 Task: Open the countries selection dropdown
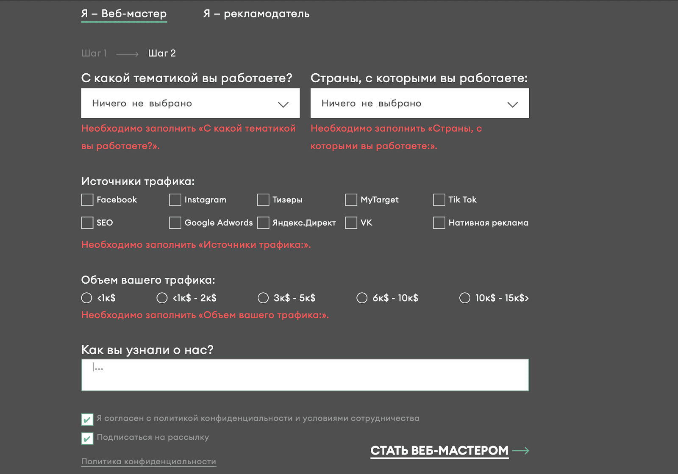(x=420, y=103)
